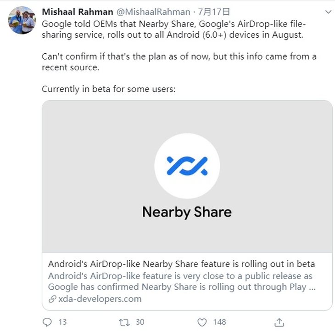Click the reply speech bubble icon
Image resolution: width=335 pixels, height=331 pixels.
click(x=47, y=322)
